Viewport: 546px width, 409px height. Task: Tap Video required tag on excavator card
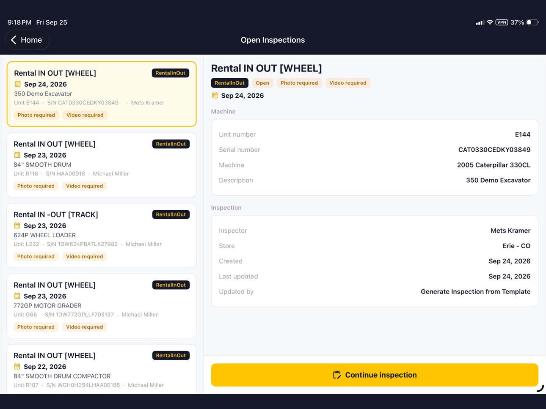point(85,115)
